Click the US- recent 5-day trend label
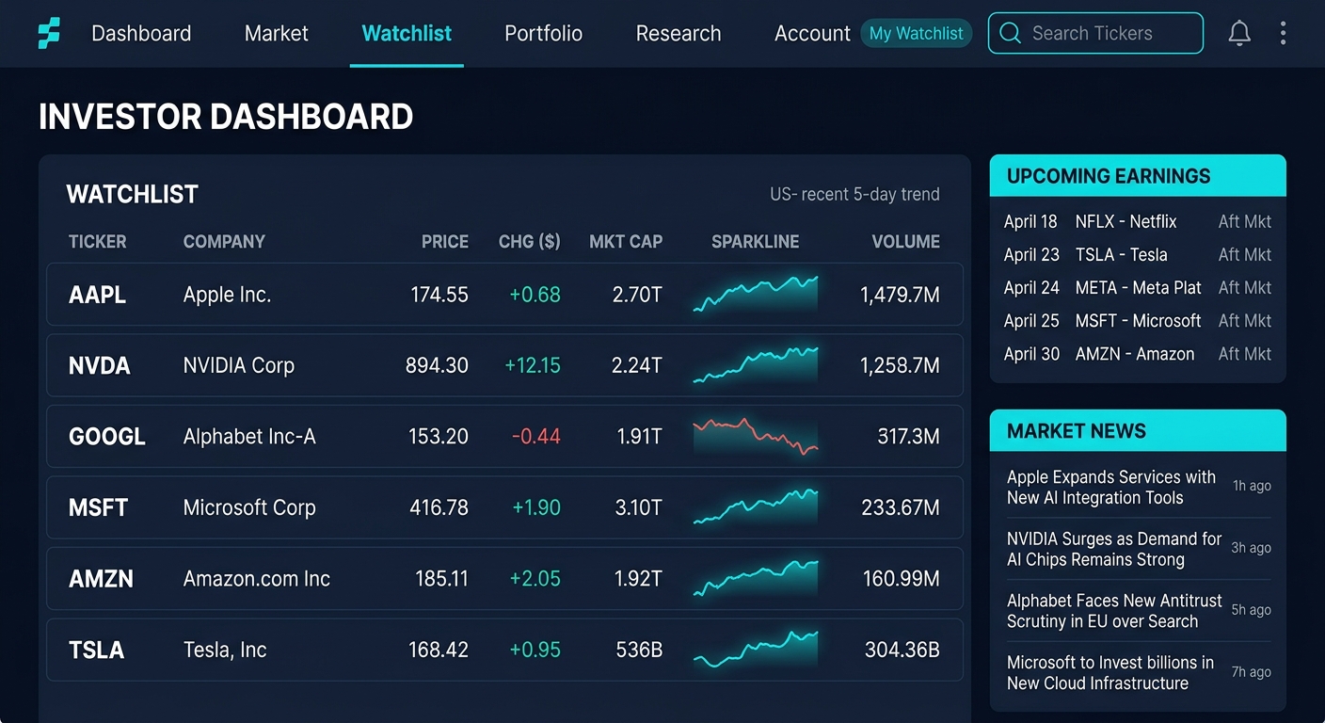Image resolution: width=1325 pixels, height=723 pixels. [x=854, y=195]
